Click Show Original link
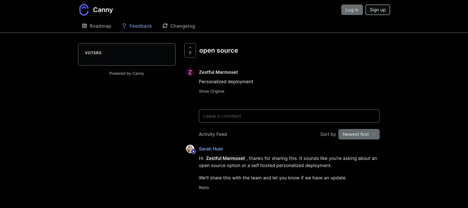 pos(212,91)
